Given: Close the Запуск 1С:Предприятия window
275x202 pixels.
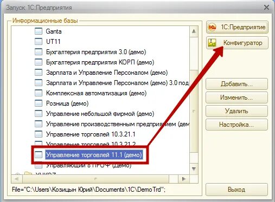Looking at the screenshot, I should [x=266, y=8].
